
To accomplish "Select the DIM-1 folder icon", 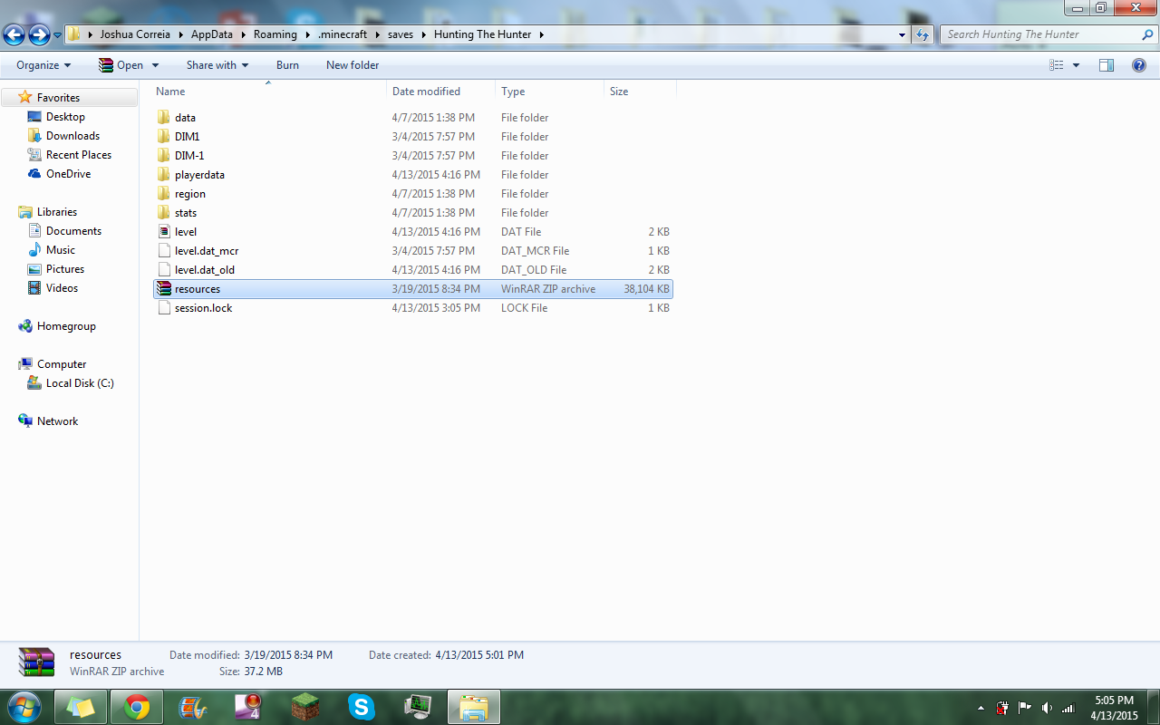I will click(163, 156).
